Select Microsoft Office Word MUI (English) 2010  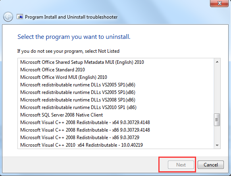(64, 77)
